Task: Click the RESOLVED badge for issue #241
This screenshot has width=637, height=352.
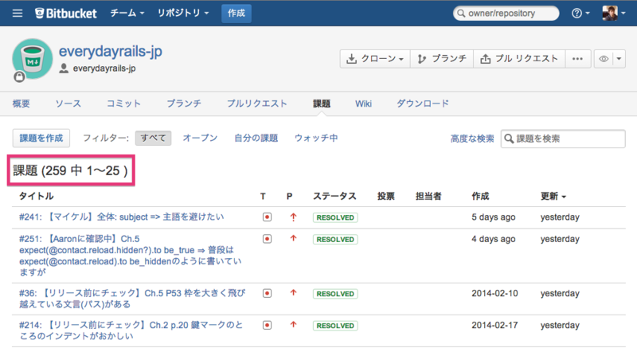Action: click(335, 217)
